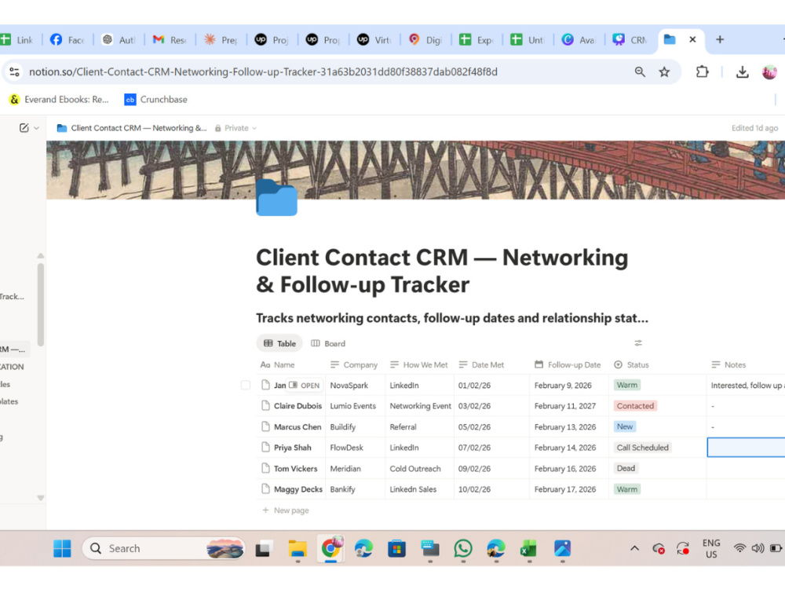Click the Chrome profile avatar
The image size is (785, 589).
[769, 72]
